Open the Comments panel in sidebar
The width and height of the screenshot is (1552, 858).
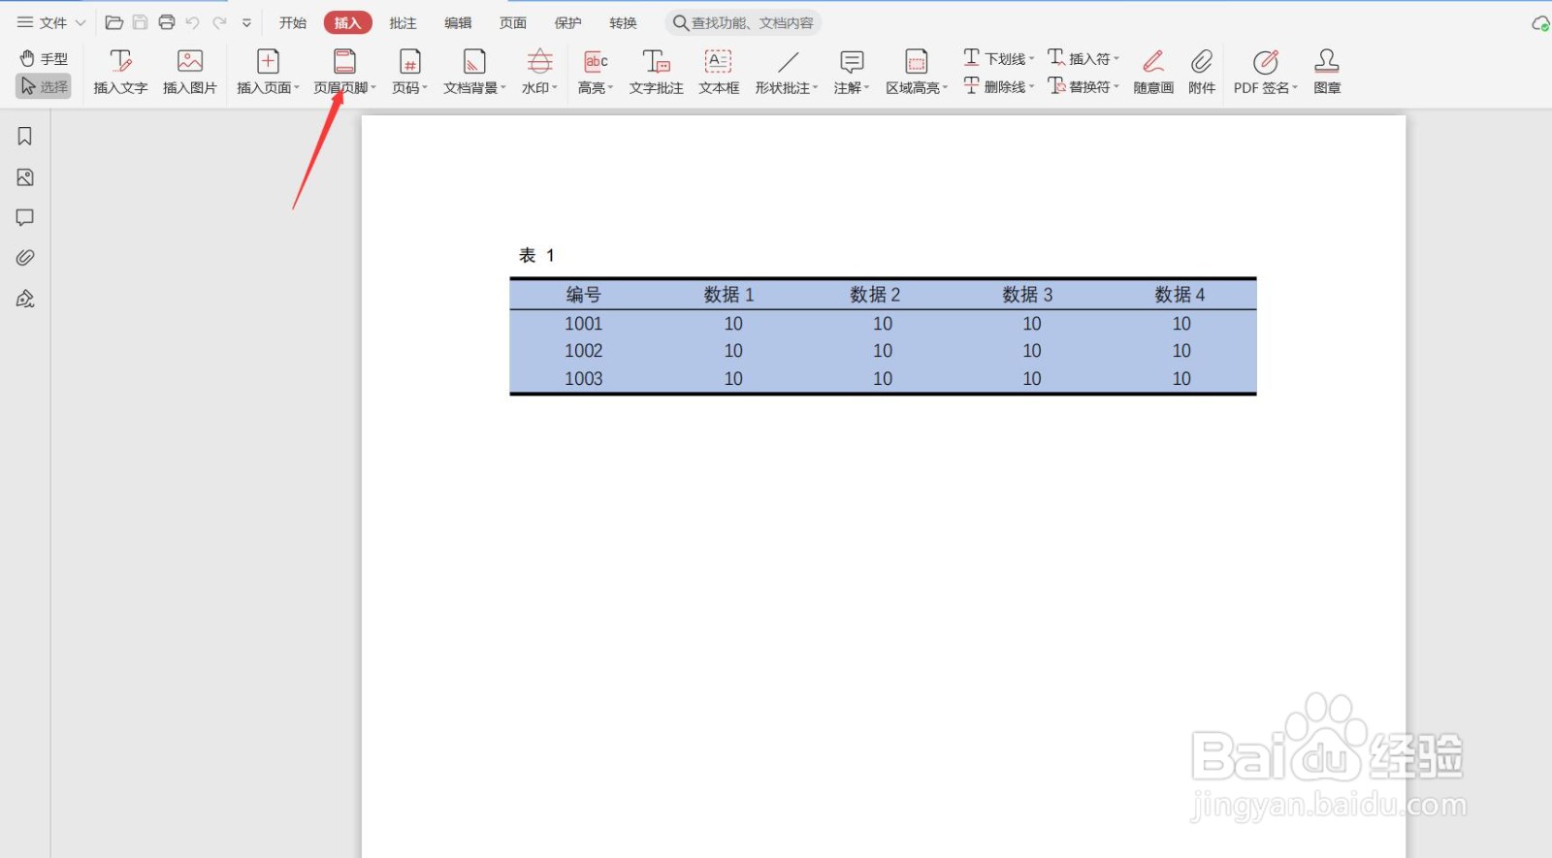[x=25, y=217]
